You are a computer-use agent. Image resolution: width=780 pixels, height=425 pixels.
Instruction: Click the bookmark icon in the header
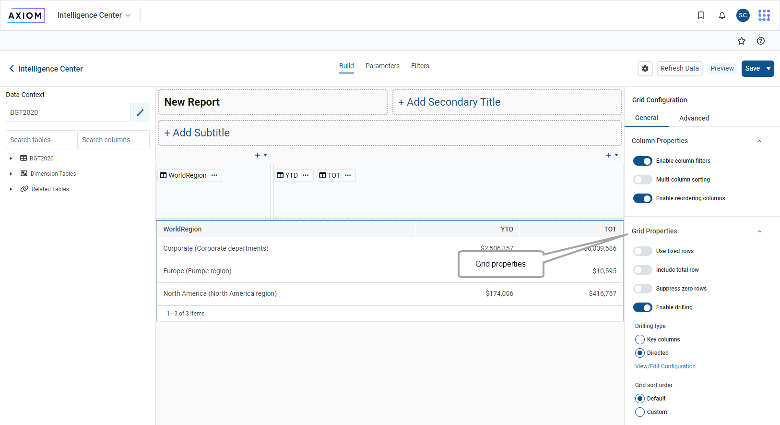click(700, 15)
